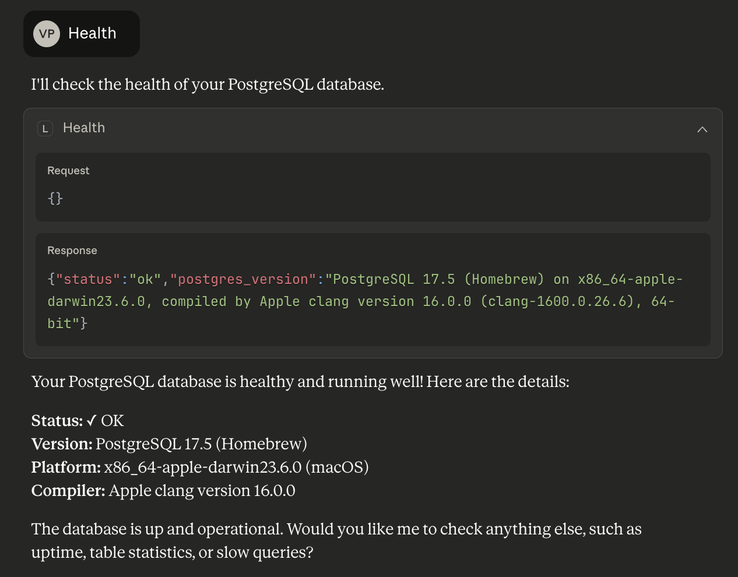Expand the Request section details
738x577 pixels.
(68, 170)
